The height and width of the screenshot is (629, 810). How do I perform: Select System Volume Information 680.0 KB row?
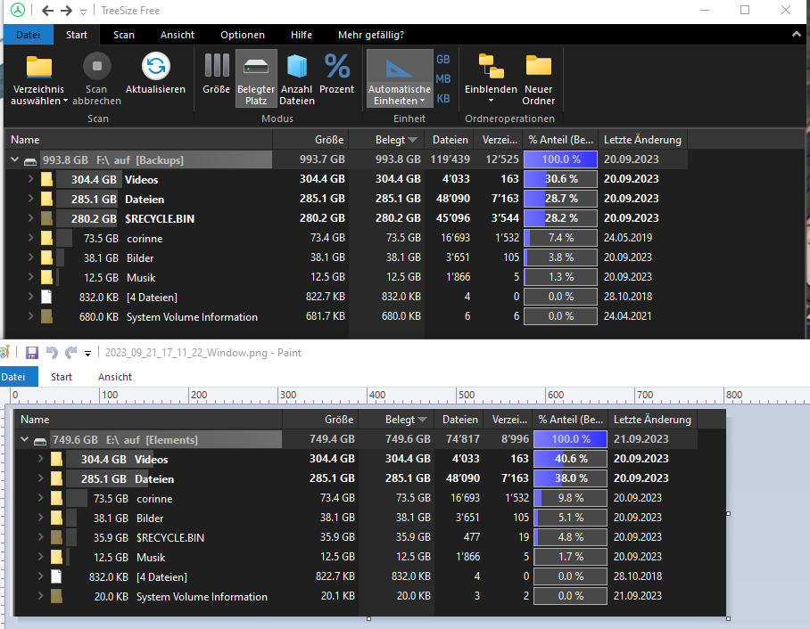pyautogui.click(x=346, y=316)
